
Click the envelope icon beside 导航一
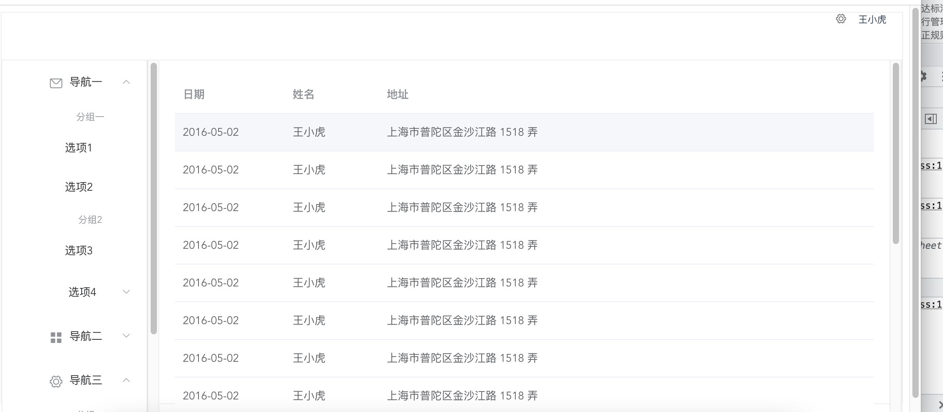pos(56,83)
